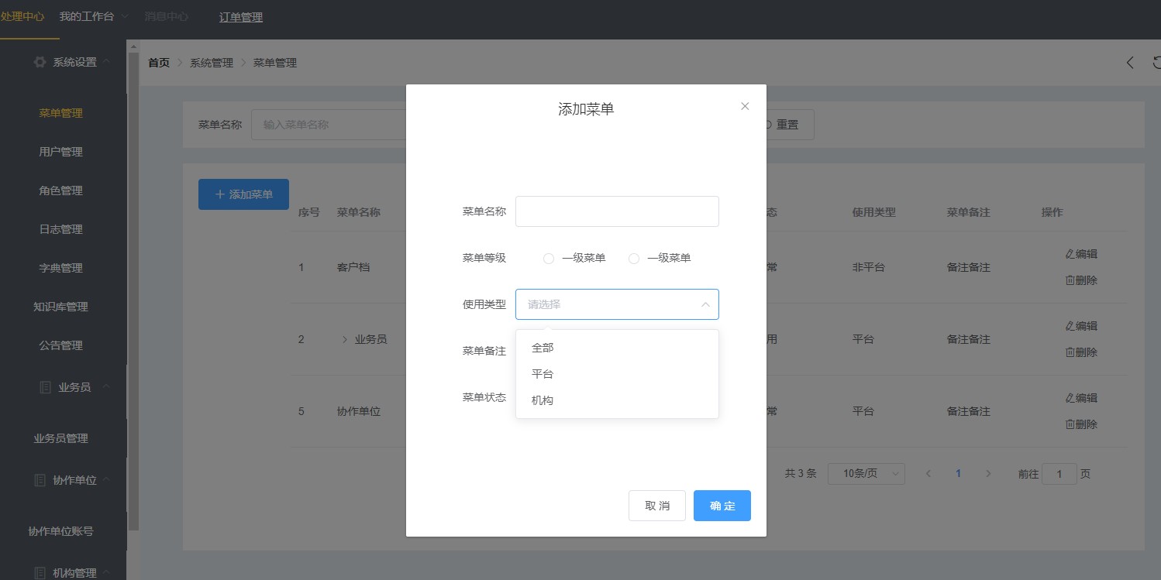Click the 前往 page number input
This screenshot has width=1161, height=580.
[x=1059, y=473]
